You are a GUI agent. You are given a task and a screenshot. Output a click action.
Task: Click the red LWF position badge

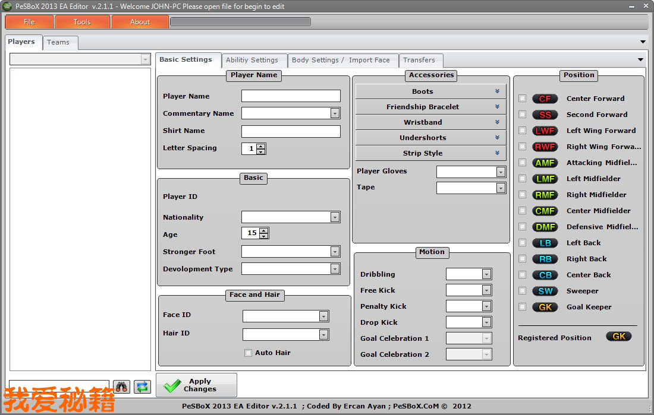tap(545, 131)
